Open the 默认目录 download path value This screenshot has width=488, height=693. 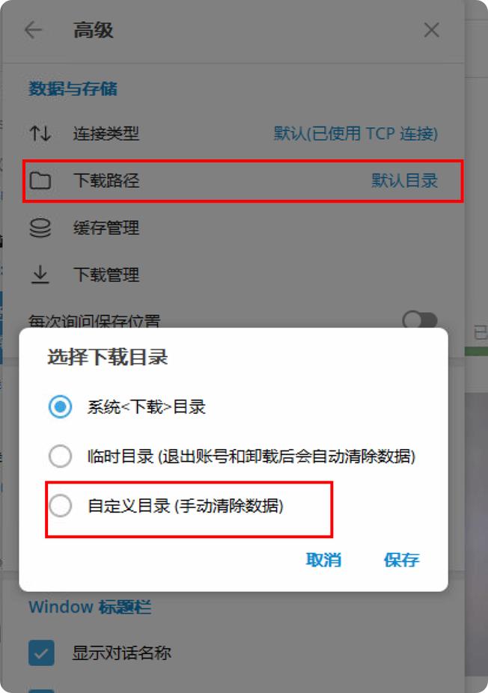coord(404,181)
